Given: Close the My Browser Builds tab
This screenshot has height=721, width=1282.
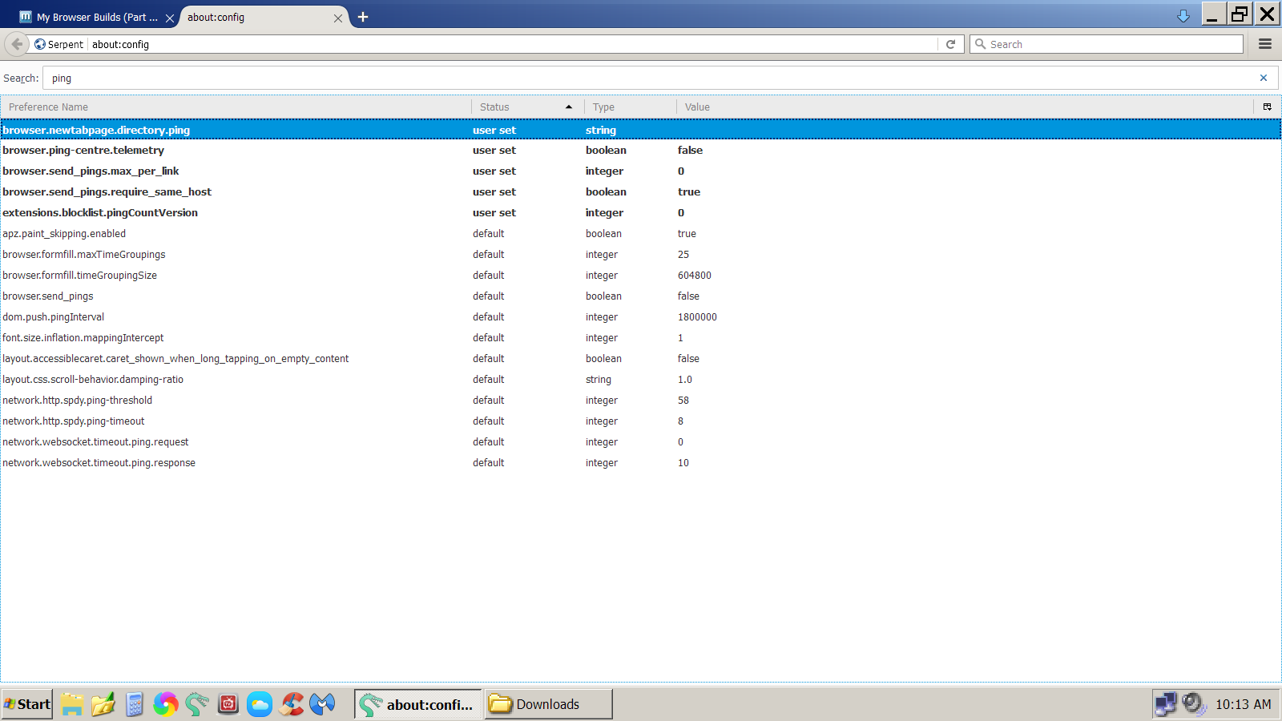Looking at the screenshot, I should pyautogui.click(x=170, y=18).
